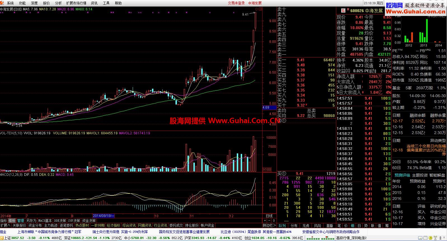Screen dimensions: 447x241
Task: Open the 帐户资金 tab
Action: coord(207,225)
